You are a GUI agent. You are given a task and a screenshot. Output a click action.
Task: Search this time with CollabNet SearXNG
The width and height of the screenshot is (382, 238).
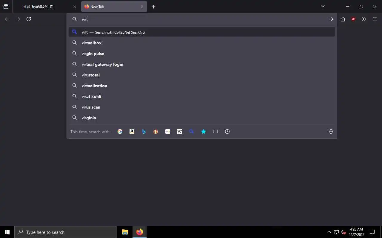(x=192, y=131)
